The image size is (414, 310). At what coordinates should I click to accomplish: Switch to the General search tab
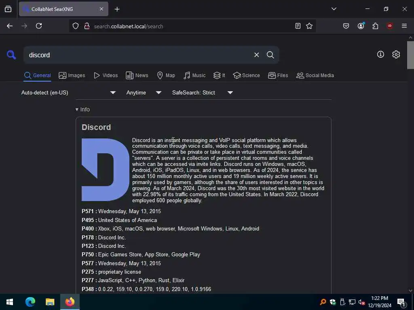(x=37, y=75)
